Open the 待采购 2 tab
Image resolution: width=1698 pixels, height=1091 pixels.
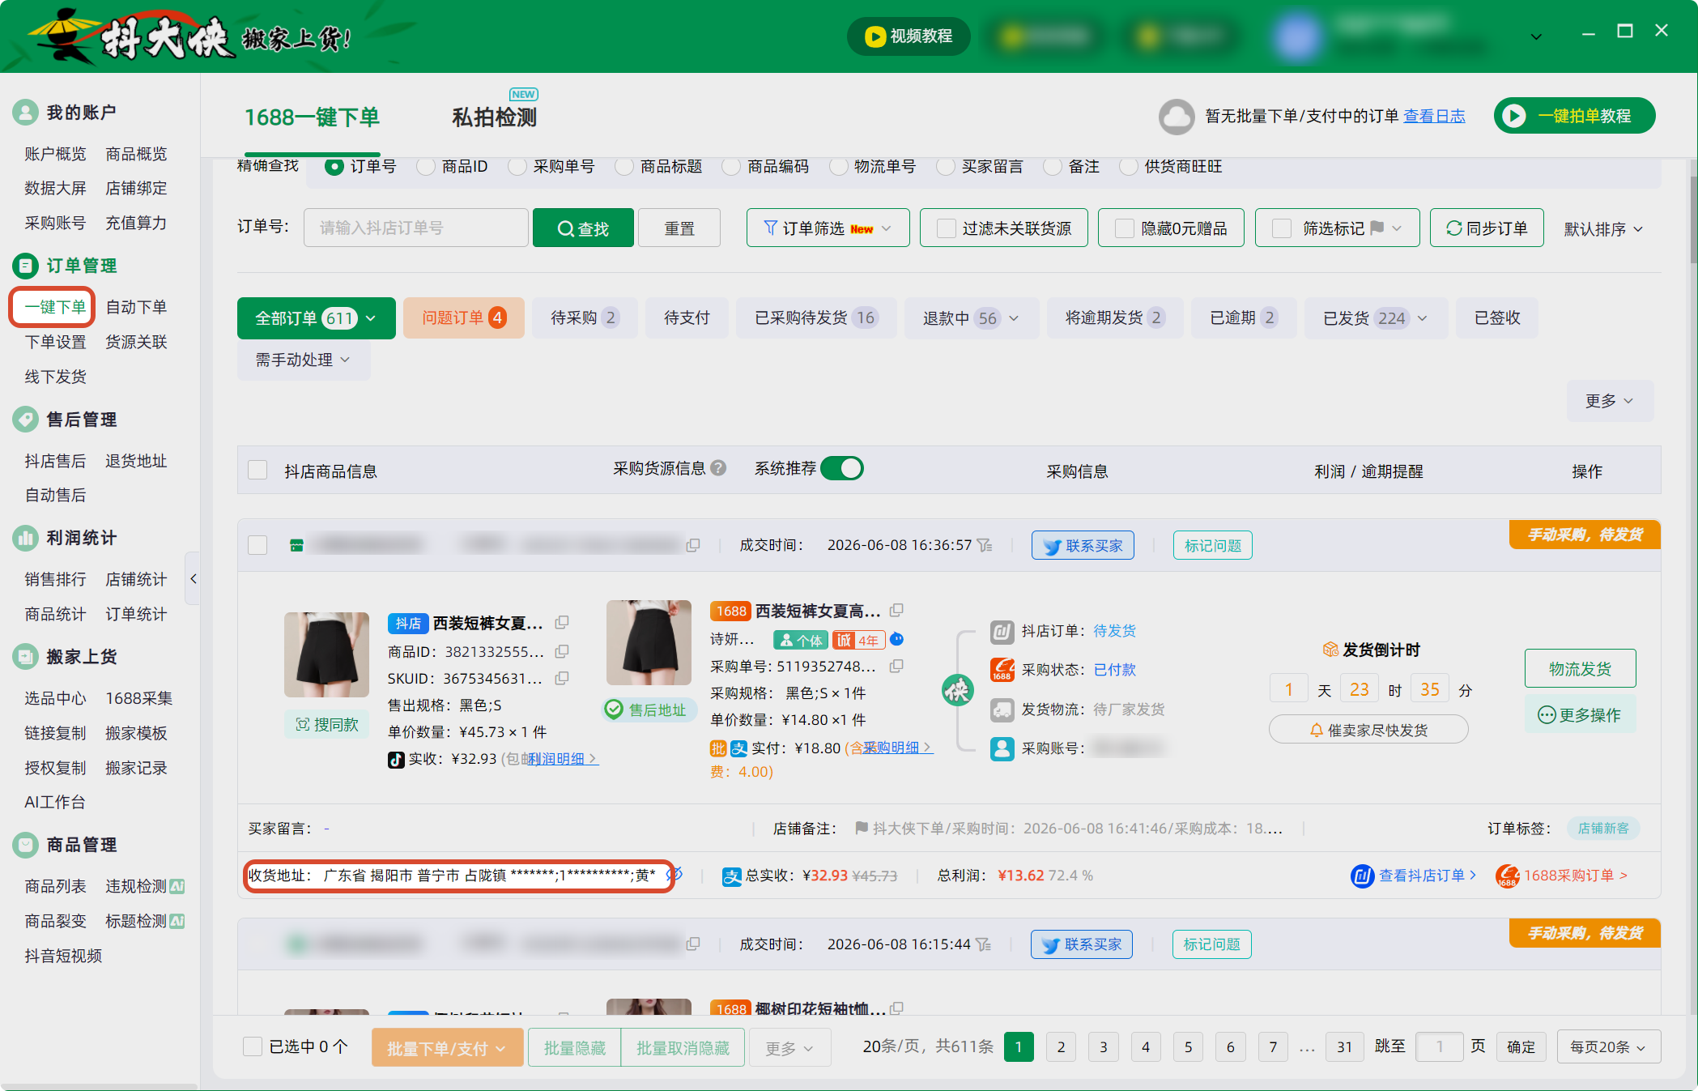(585, 317)
